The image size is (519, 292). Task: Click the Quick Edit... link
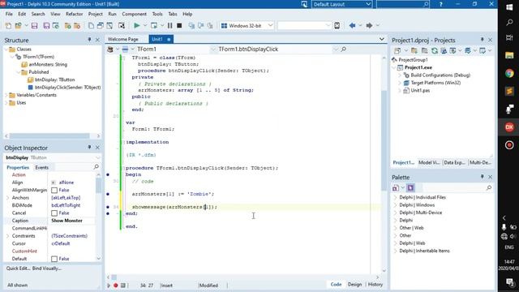(x=19, y=268)
